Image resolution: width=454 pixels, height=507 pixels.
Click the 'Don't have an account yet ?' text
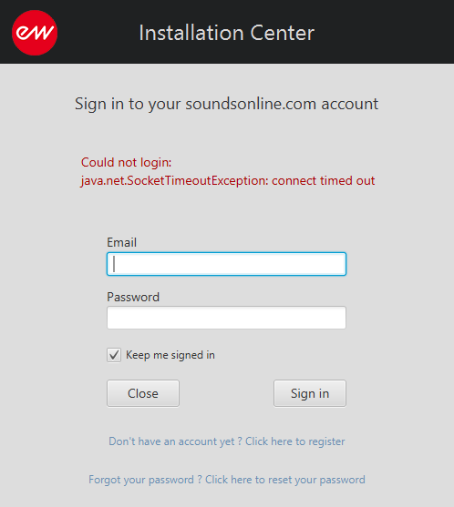pos(175,441)
